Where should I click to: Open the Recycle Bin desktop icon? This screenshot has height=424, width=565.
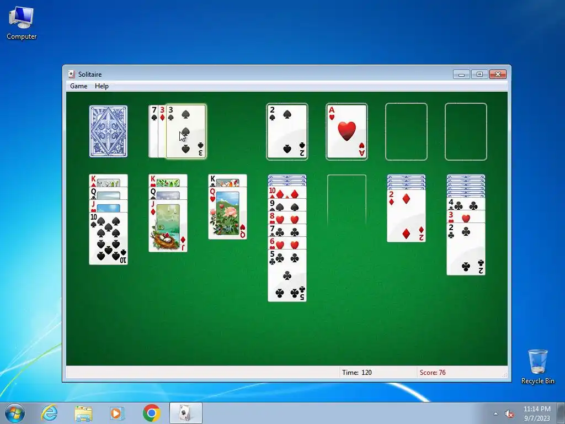(x=537, y=367)
